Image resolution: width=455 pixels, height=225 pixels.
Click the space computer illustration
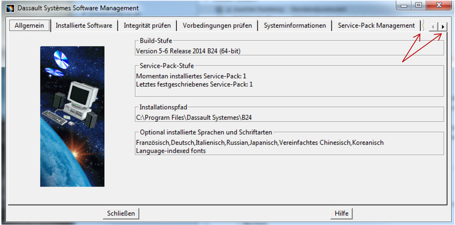coord(72,117)
